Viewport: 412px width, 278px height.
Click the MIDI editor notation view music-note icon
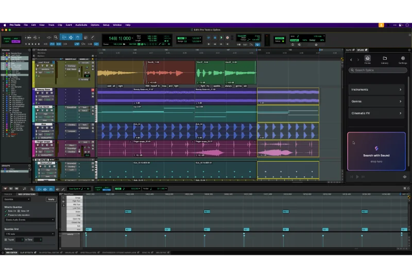24,189
